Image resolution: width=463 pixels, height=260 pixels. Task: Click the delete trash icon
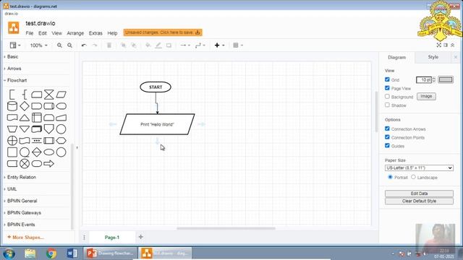[x=109, y=45]
